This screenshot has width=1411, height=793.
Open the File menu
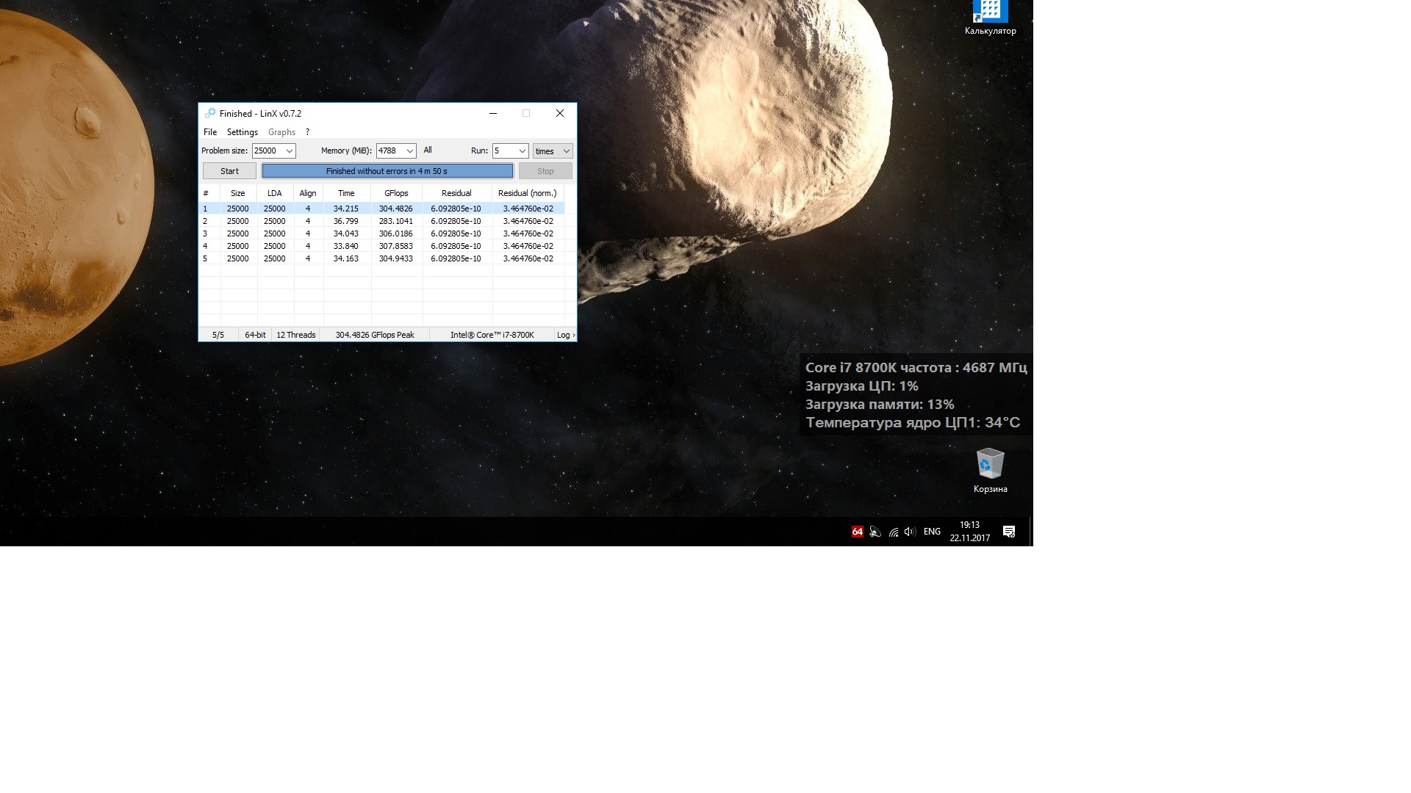click(210, 132)
